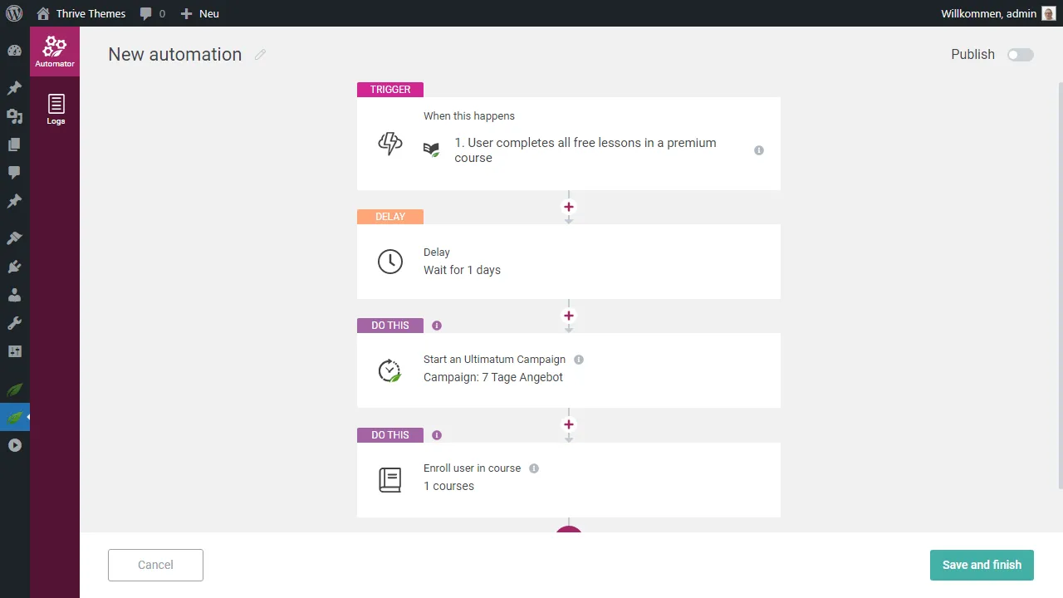Open the Media library icon
The height and width of the screenshot is (598, 1063).
coord(14,116)
